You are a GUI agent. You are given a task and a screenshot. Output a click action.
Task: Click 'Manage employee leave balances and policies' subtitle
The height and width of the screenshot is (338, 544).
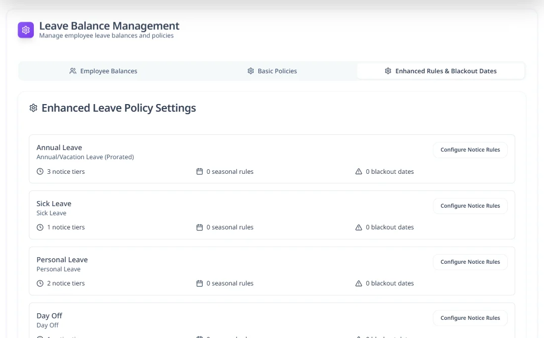pyautogui.click(x=106, y=35)
